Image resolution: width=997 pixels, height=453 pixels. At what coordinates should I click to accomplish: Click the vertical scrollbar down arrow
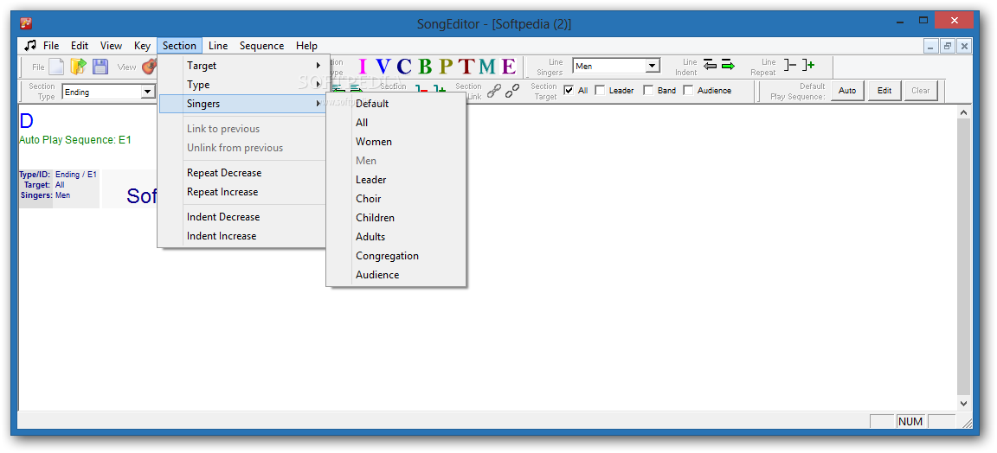[964, 404]
